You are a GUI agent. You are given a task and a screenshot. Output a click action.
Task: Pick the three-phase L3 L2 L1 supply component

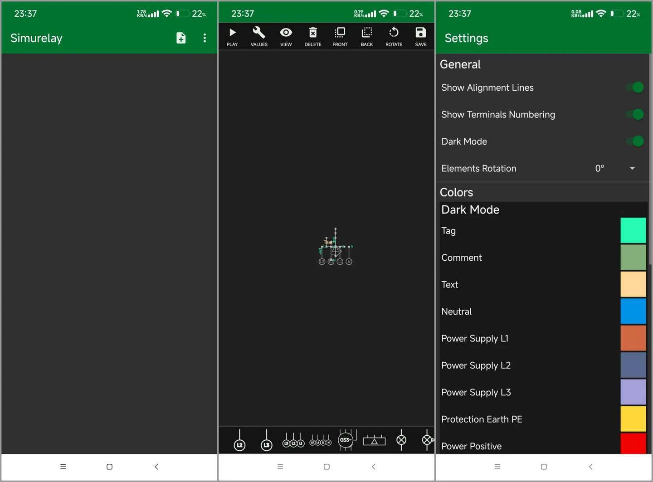click(x=293, y=440)
